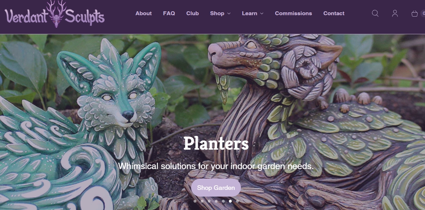
Task: Visit the Commissions page
Action: 293,13
